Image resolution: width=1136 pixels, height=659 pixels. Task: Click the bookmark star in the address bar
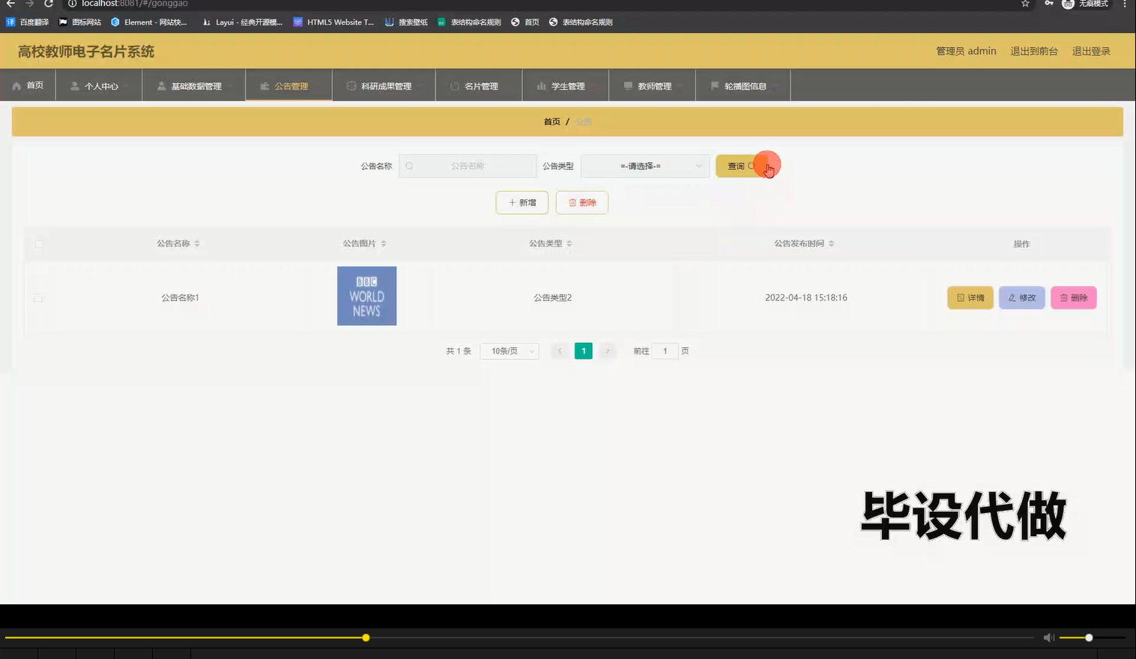1024,4
